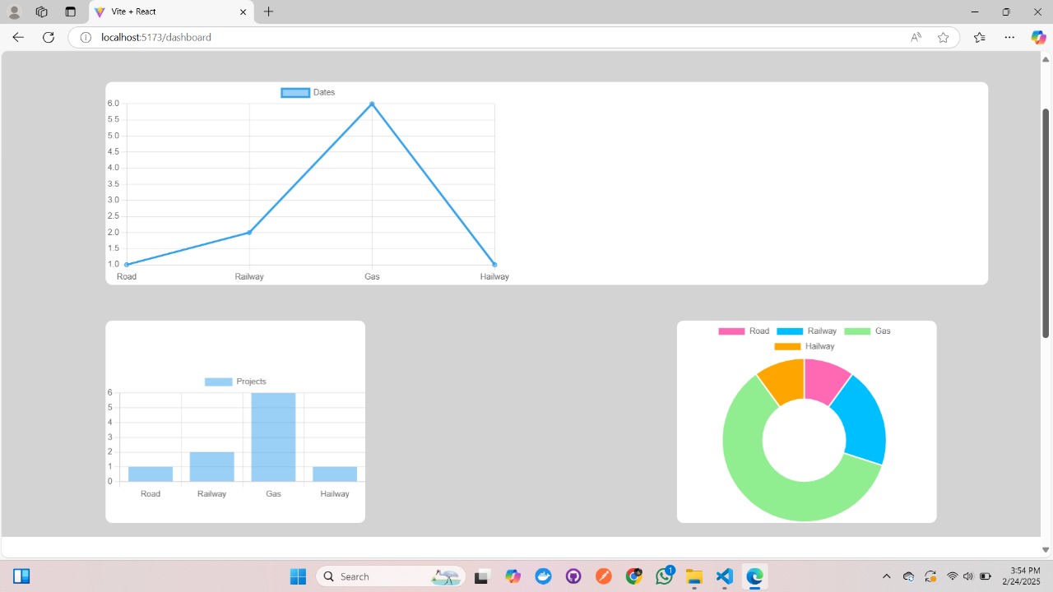The height and width of the screenshot is (592, 1053).
Task: Click the orange Hailway doughnut segment
Action: pos(783,383)
